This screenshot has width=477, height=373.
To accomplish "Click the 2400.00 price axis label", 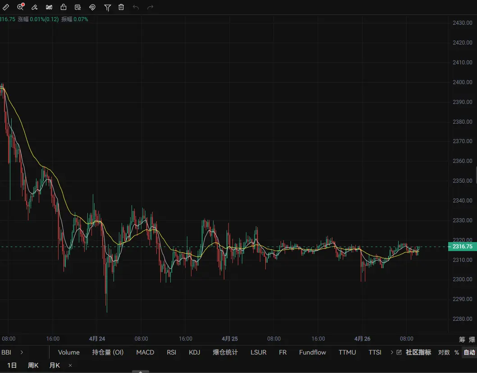I will (x=463, y=82).
